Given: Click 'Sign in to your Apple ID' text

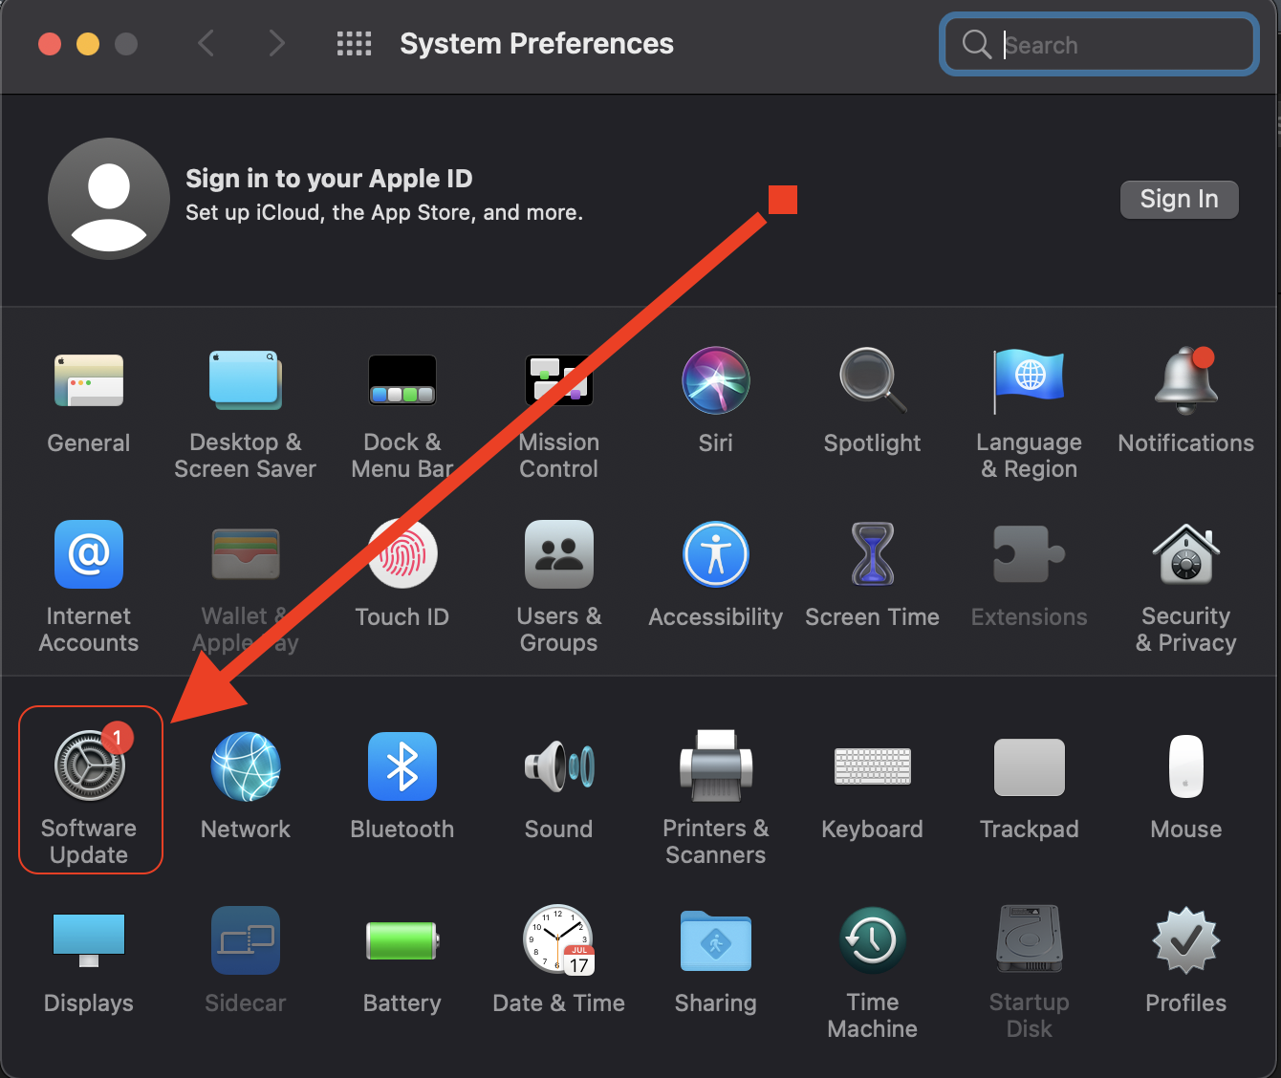Looking at the screenshot, I should pos(329,179).
